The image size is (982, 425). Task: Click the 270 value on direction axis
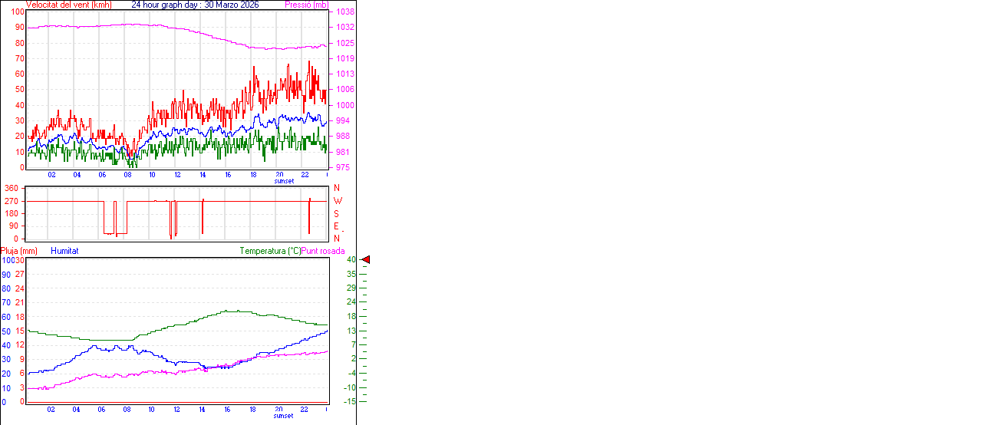pyautogui.click(x=12, y=201)
